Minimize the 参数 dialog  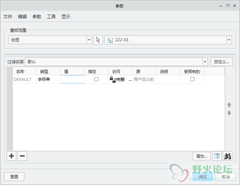221,6
